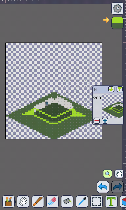Choose the eraser tool
126x210 pixels.
pyautogui.click(x=52, y=202)
